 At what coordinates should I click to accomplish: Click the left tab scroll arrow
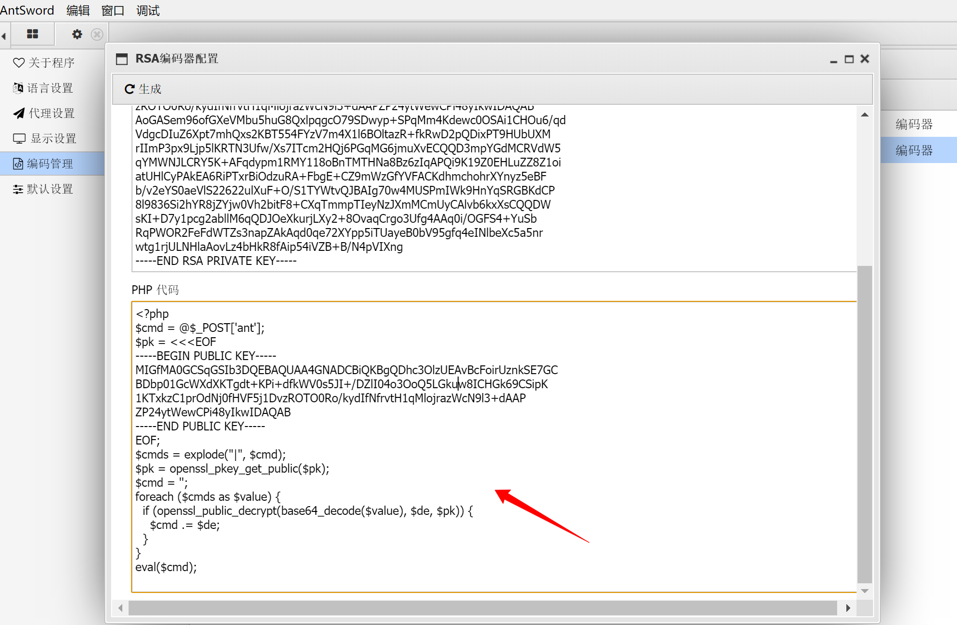4,36
